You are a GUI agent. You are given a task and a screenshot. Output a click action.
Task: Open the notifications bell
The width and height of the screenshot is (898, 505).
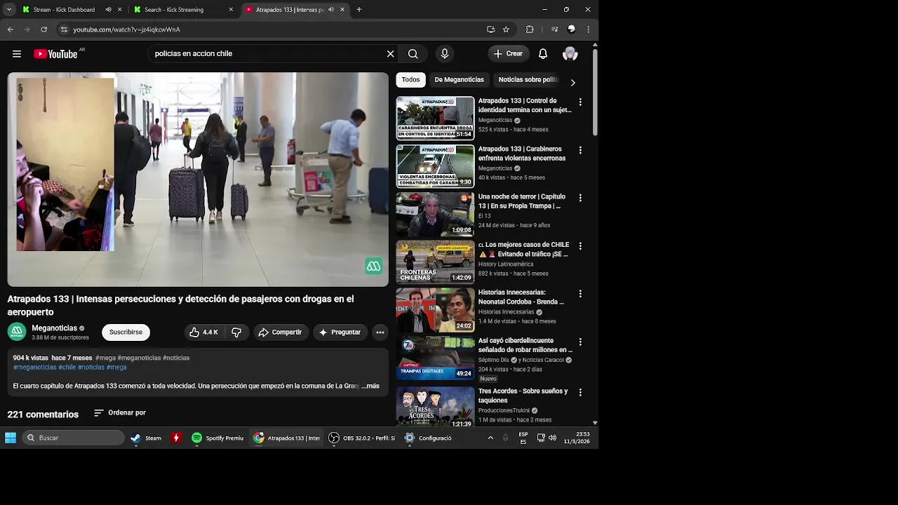pyautogui.click(x=543, y=54)
